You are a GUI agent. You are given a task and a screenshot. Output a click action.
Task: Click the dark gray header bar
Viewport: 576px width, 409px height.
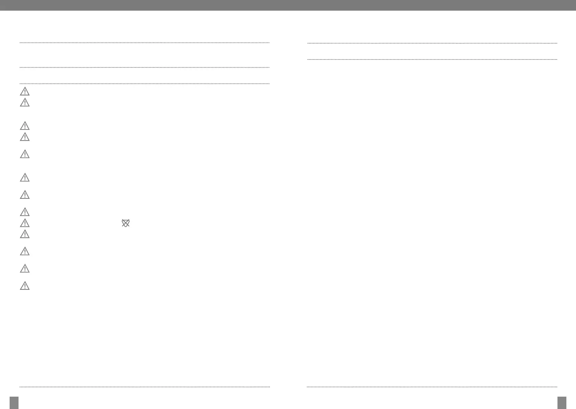pyautogui.click(x=288, y=5)
